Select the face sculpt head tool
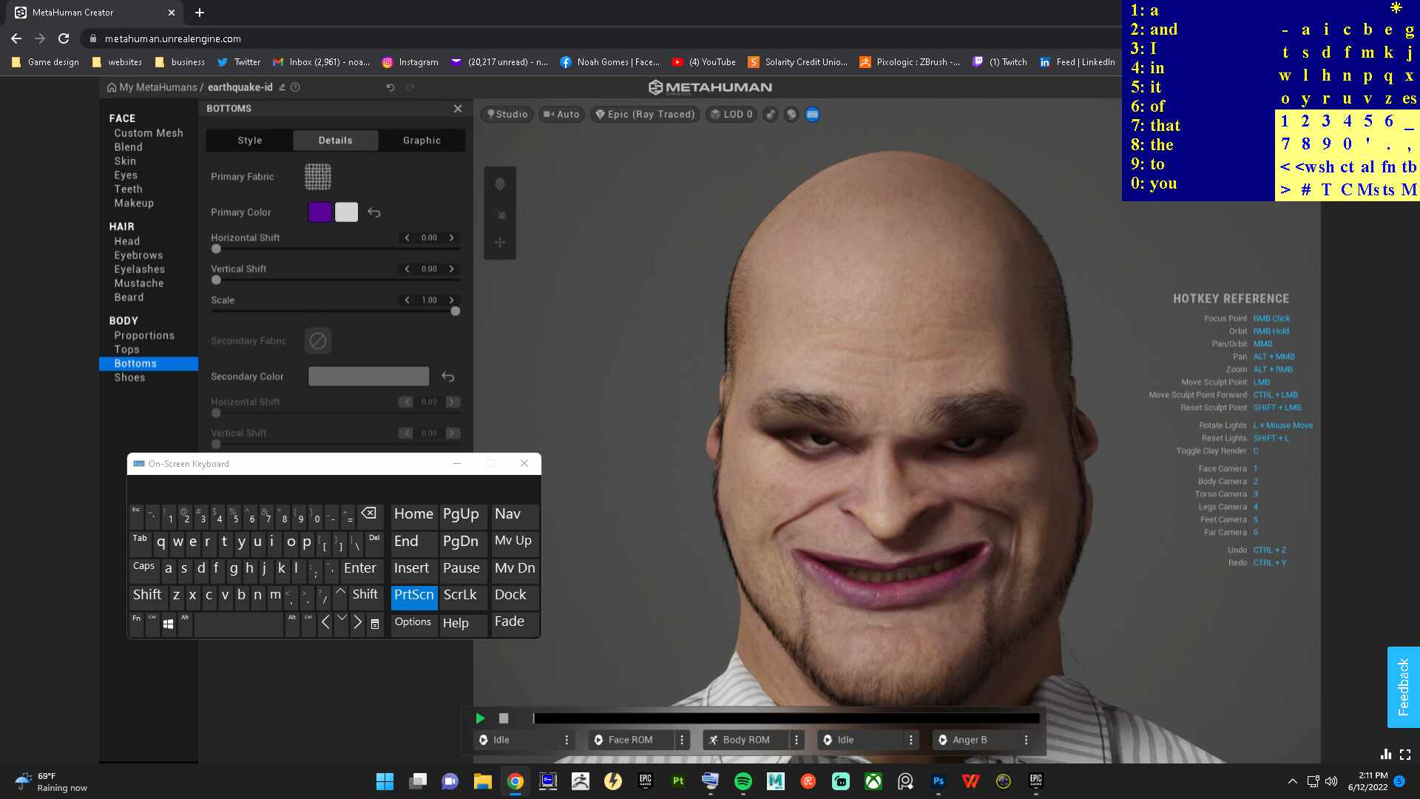Screen dimensions: 1420x799 tap(500, 184)
